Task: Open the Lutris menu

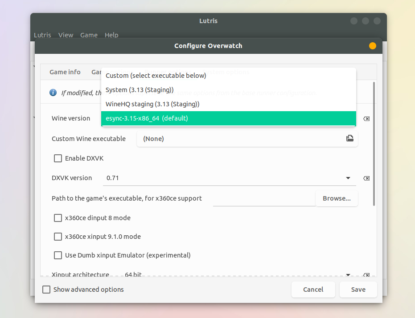Action: (x=42, y=35)
